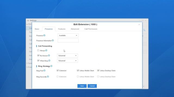The image size is (174, 97).
Task: Toggle Ring First Linkus Mobile Client checkbox
Action: (x=78, y=71)
